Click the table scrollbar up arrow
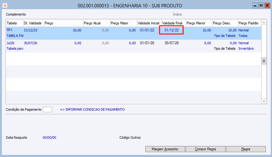The height and width of the screenshot is (157, 272). [264, 22]
